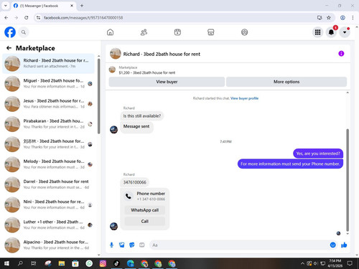Open the Richard conversation
The image size is (359, 269).
tap(48, 64)
